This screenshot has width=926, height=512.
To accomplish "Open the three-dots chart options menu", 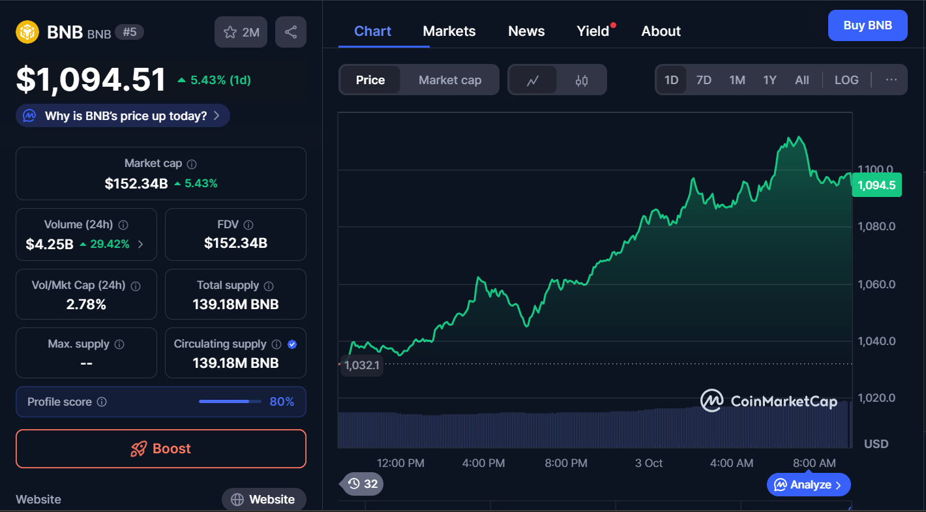I will tap(891, 80).
